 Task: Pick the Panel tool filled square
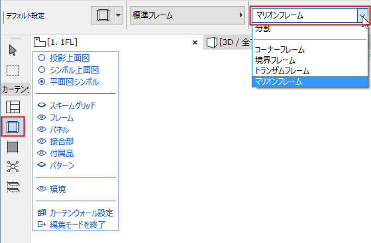pos(13,147)
